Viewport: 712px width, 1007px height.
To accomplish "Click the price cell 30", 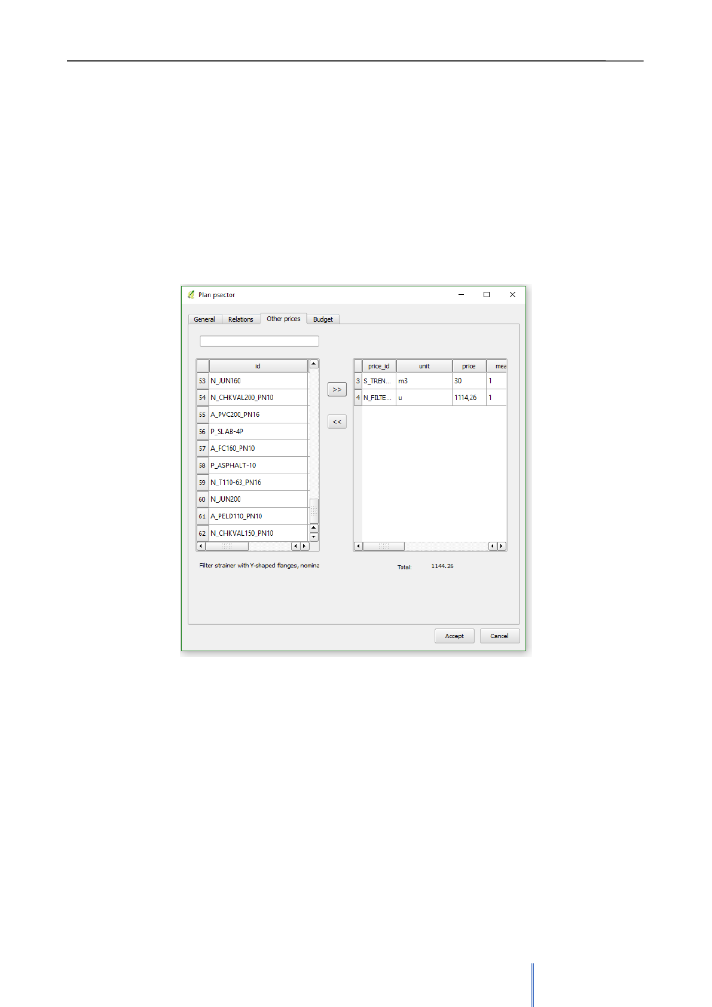I will click(x=469, y=381).
